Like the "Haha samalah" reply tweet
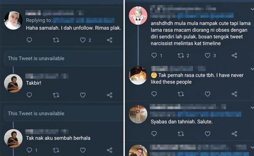Screen dimensions: 254x156 click(x=83, y=40)
